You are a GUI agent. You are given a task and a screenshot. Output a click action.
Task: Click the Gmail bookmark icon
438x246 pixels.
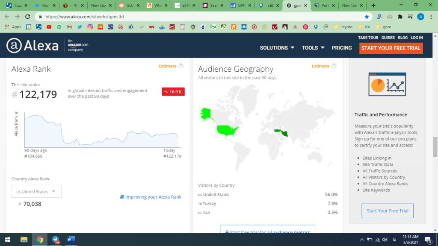tap(69, 27)
